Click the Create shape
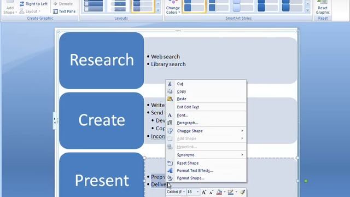Screen dimensions: 350x197 tap(102, 120)
